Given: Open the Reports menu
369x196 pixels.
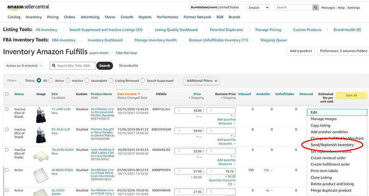Looking at the screenshot, I should tap(145, 17).
